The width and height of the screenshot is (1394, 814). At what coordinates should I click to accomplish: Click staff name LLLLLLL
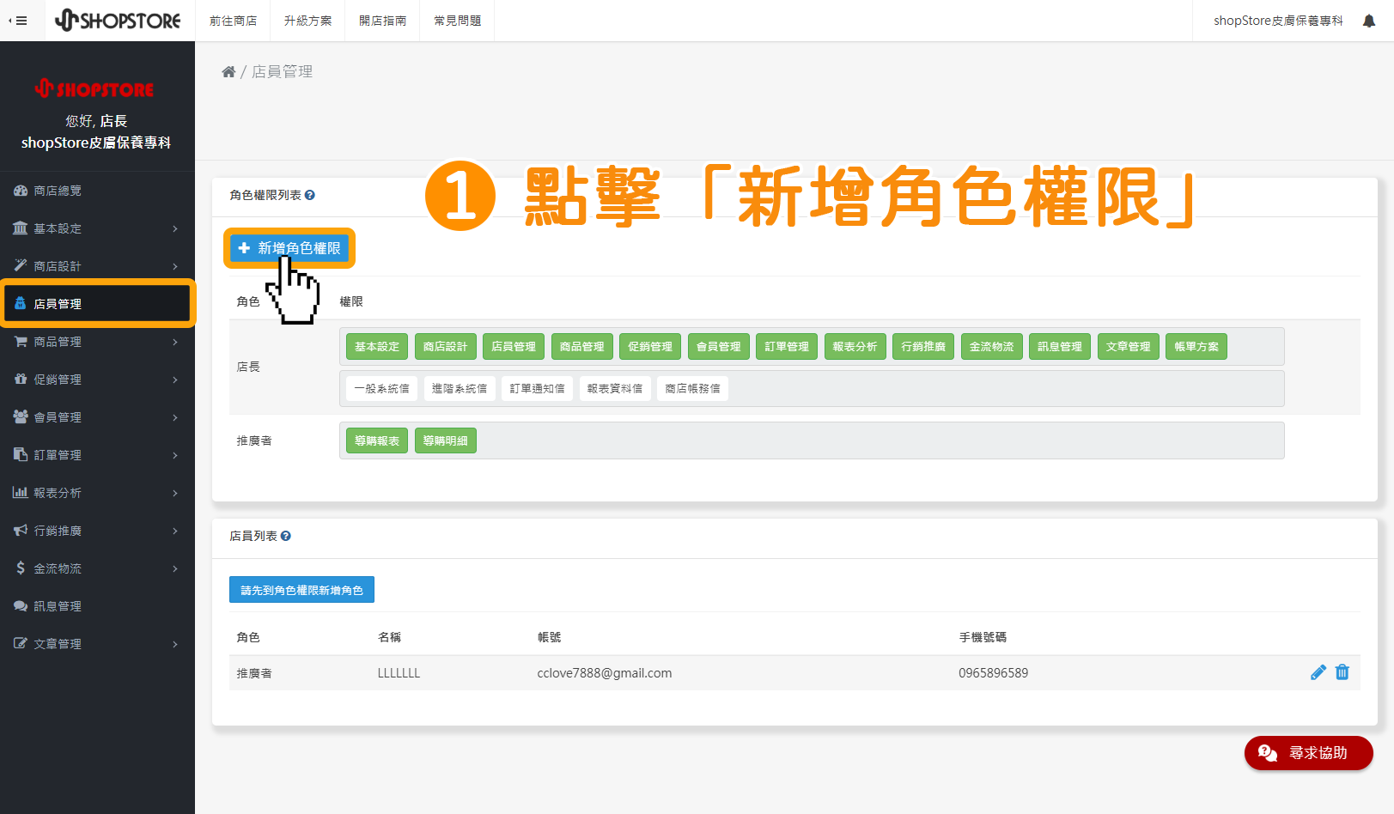399,673
